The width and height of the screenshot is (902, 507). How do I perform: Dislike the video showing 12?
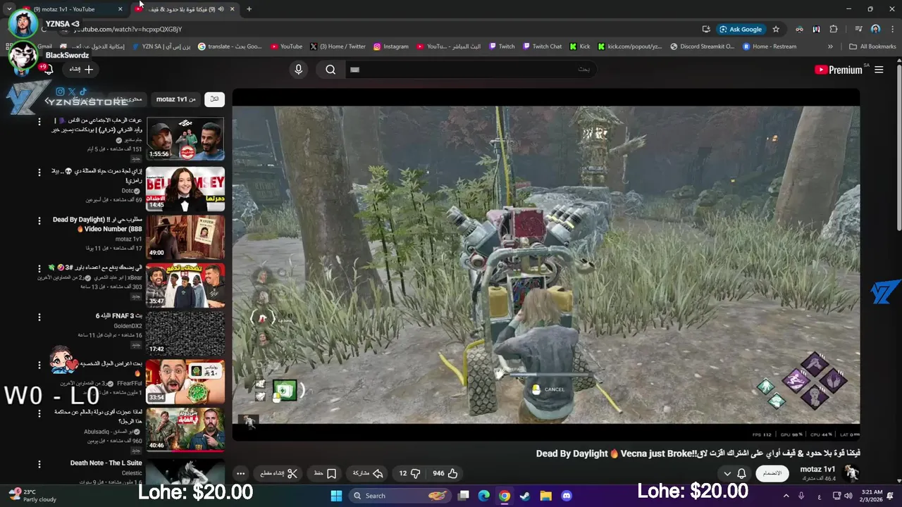pyautogui.click(x=409, y=473)
